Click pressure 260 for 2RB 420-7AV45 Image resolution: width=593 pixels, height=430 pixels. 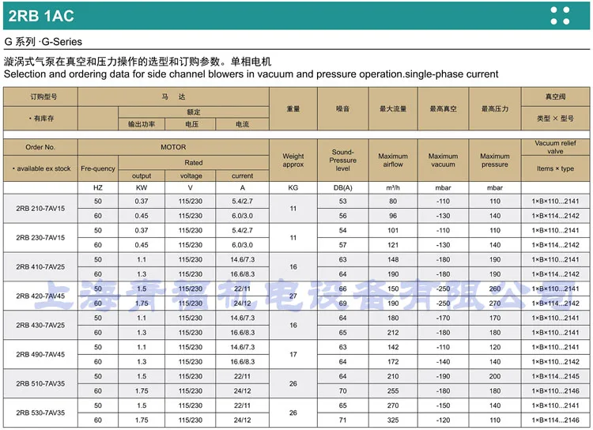tap(495, 289)
